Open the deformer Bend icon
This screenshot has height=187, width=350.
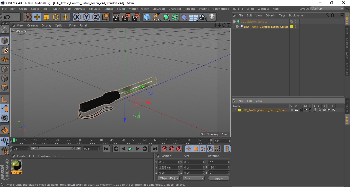185,17
